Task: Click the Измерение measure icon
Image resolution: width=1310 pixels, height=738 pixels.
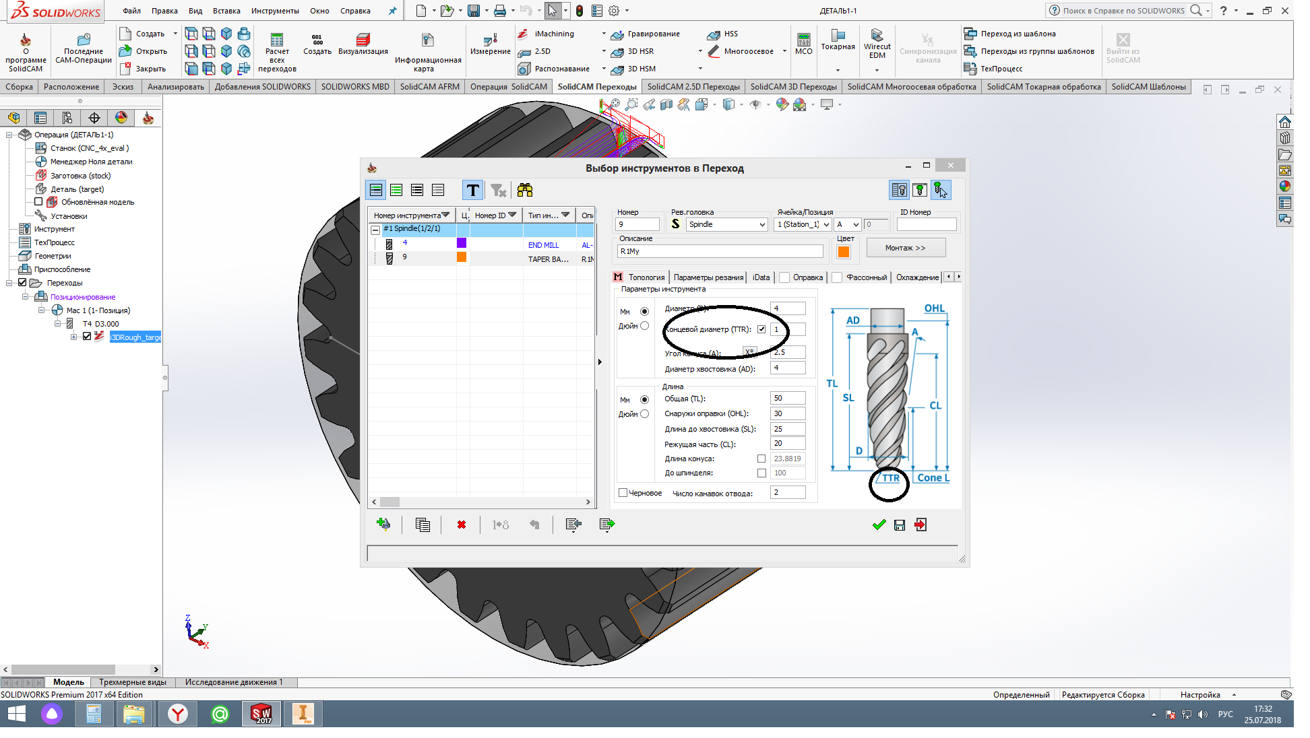Action: click(491, 39)
